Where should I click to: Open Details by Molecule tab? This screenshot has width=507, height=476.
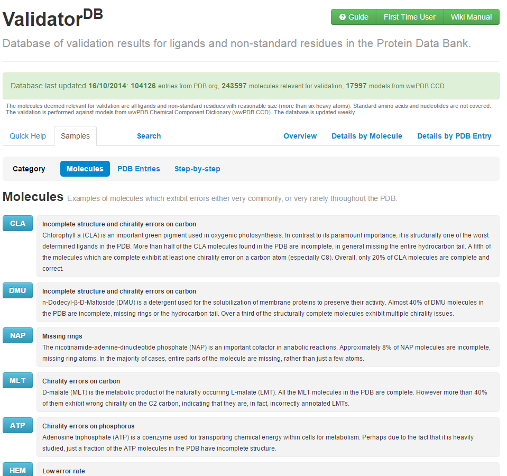[367, 136]
